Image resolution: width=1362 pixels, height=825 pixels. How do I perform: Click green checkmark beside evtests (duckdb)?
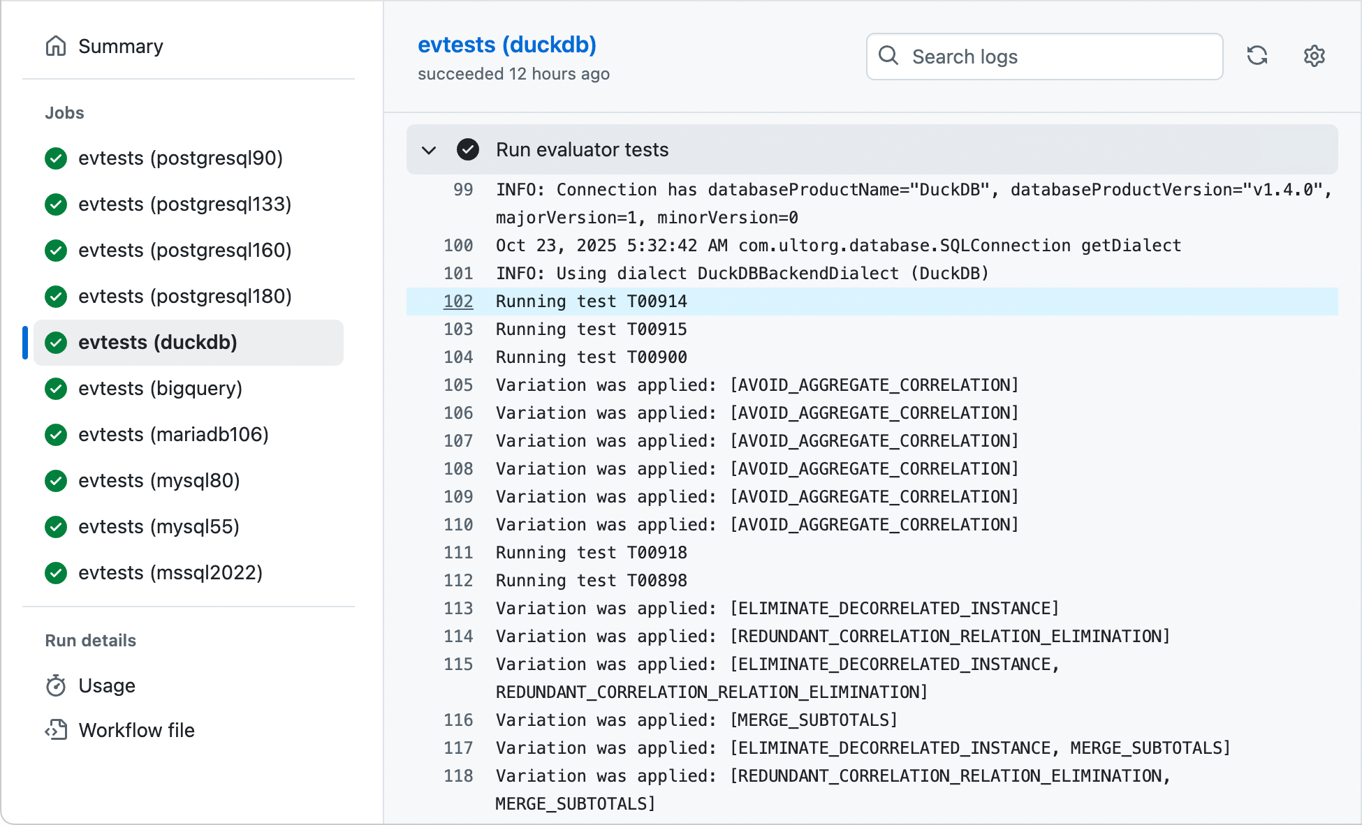click(55, 343)
